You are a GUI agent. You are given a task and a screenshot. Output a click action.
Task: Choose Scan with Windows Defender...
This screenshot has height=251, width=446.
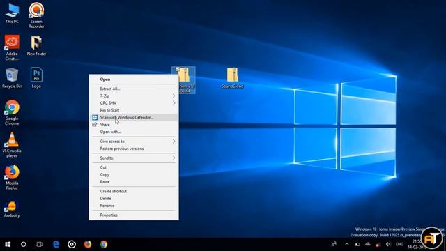pyautogui.click(x=134, y=118)
